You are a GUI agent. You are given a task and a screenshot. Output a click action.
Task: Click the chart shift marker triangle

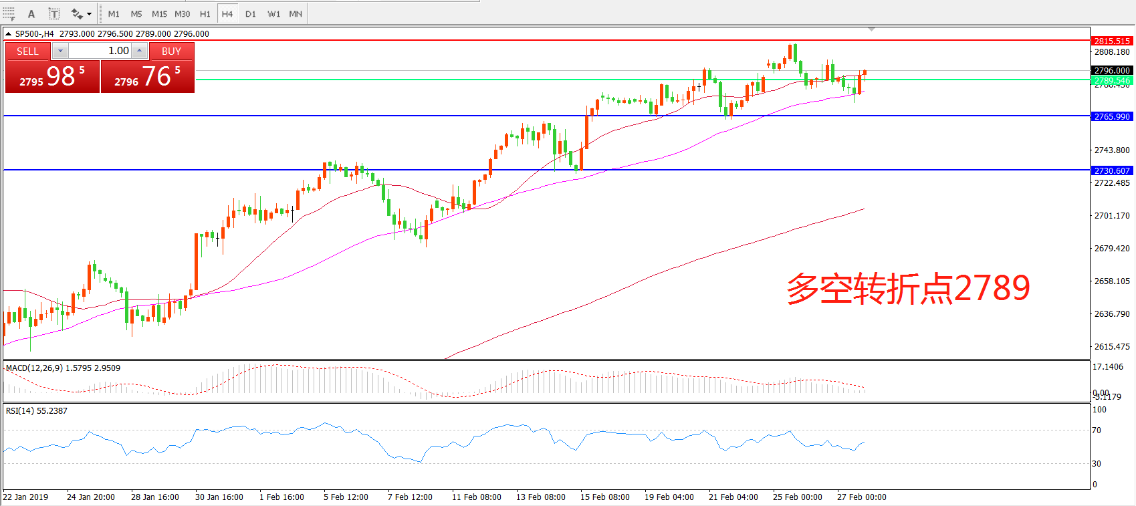871,29
